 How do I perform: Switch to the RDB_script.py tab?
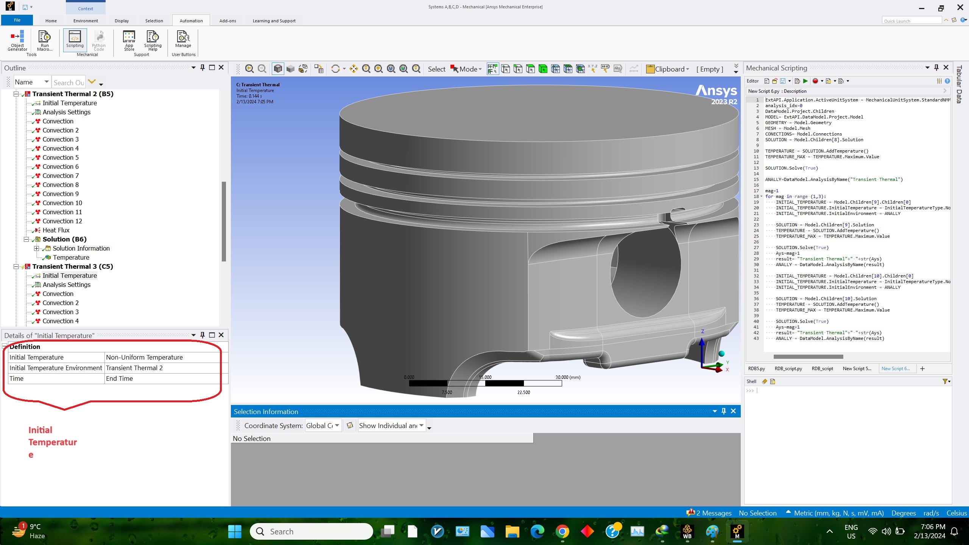(x=788, y=368)
